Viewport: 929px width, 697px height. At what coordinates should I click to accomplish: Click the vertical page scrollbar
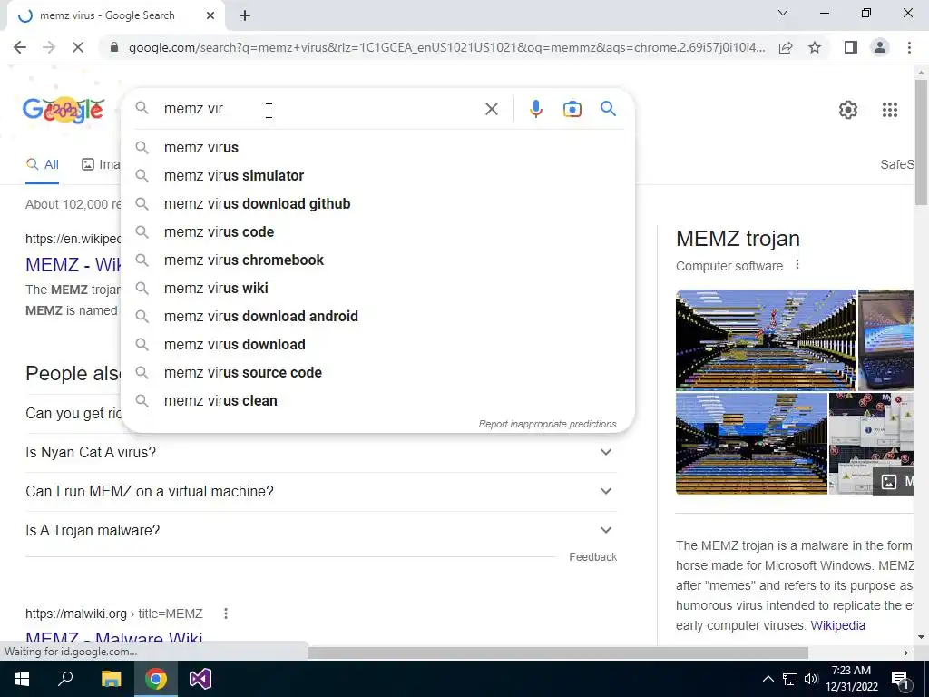[x=921, y=142]
